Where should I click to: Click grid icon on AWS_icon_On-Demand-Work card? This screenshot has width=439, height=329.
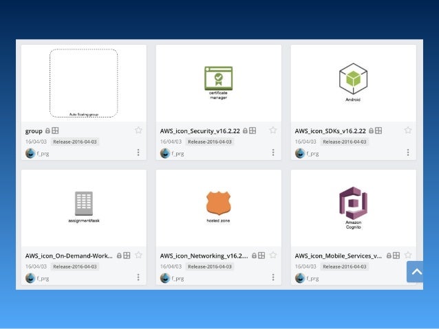coord(127,256)
